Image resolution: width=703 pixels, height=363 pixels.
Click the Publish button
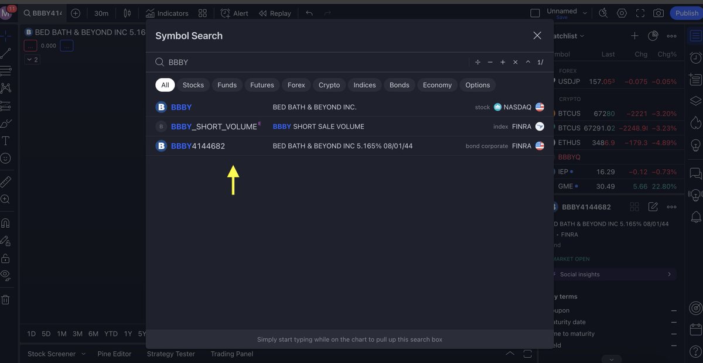point(686,13)
